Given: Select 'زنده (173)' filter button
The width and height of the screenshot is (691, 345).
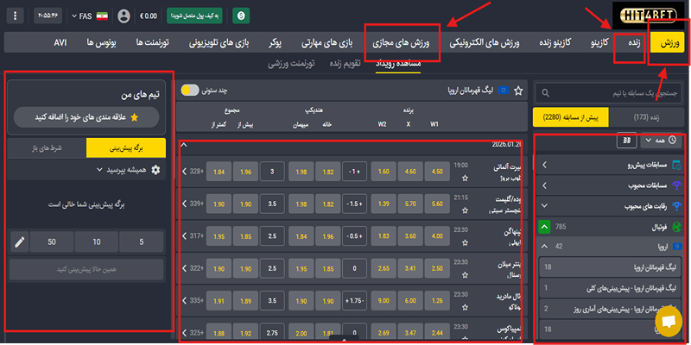Looking at the screenshot, I should pos(647,117).
